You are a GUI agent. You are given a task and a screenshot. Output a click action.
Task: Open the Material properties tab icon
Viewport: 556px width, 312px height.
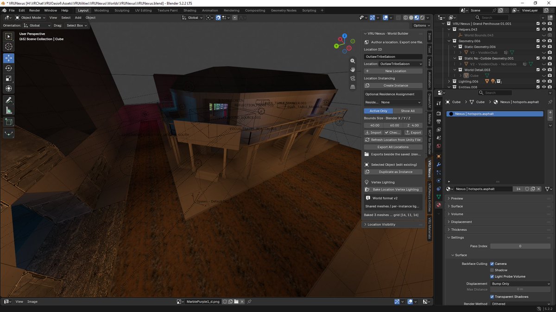click(439, 205)
